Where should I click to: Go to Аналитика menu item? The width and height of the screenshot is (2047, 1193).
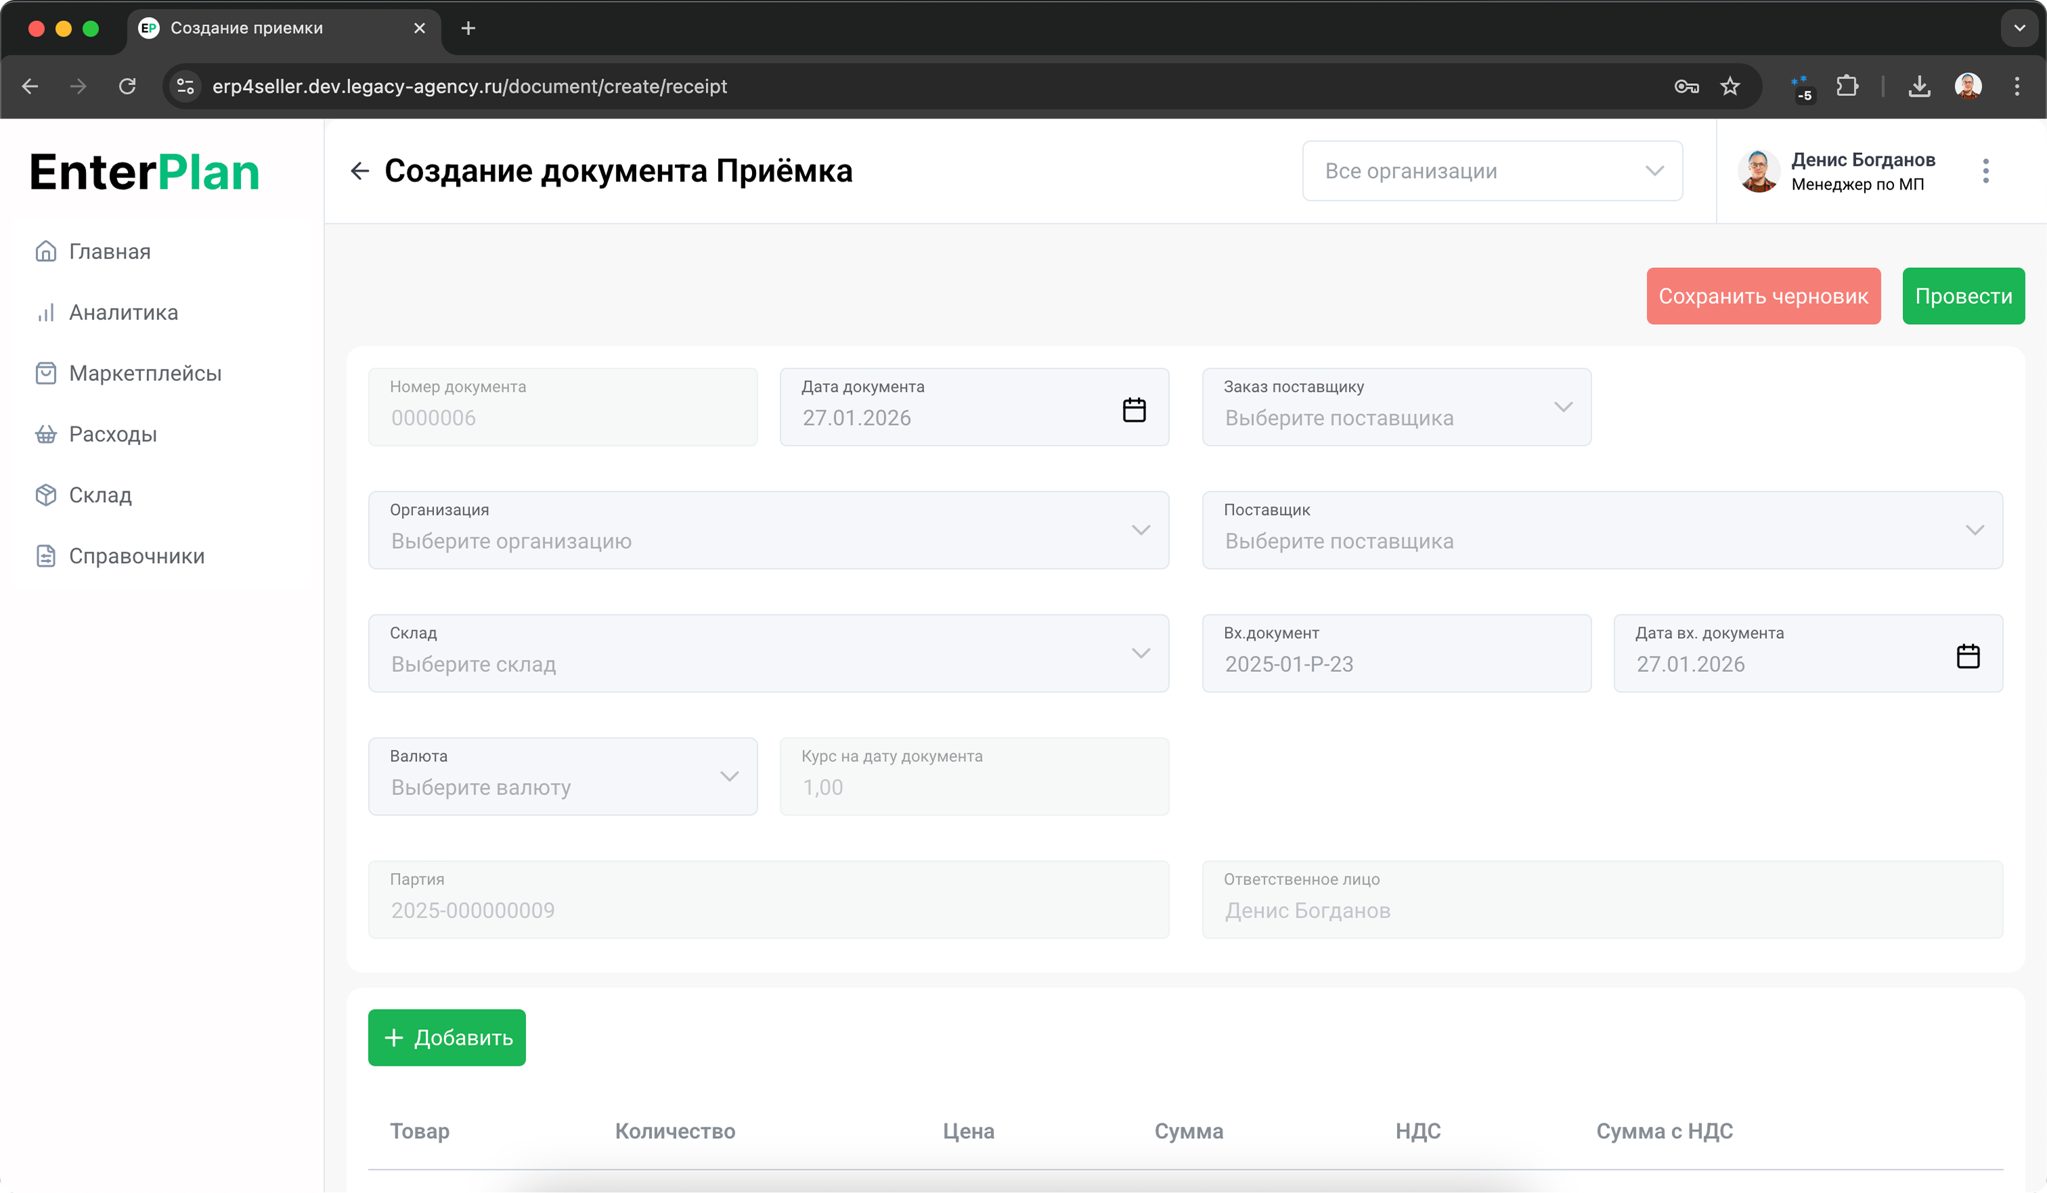tap(123, 313)
